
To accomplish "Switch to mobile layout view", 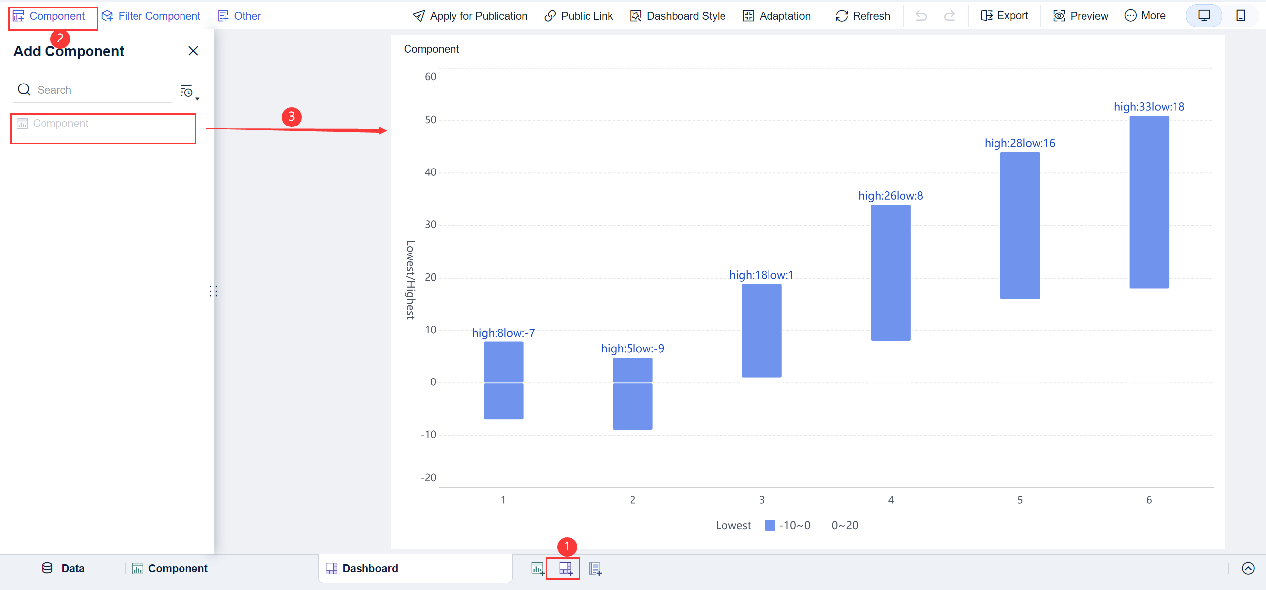I will coord(1240,16).
